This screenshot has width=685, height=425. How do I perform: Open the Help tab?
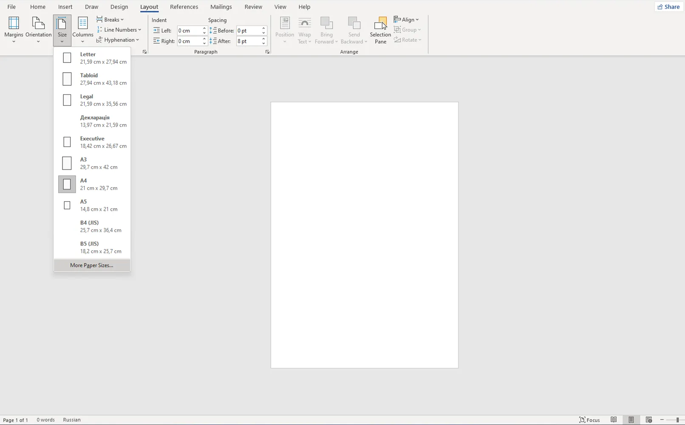[304, 7]
